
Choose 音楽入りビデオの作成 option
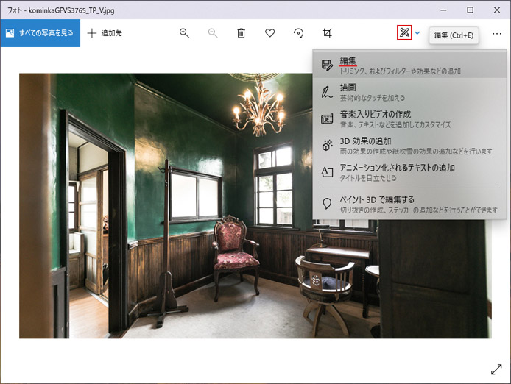[x=409, y=119]
